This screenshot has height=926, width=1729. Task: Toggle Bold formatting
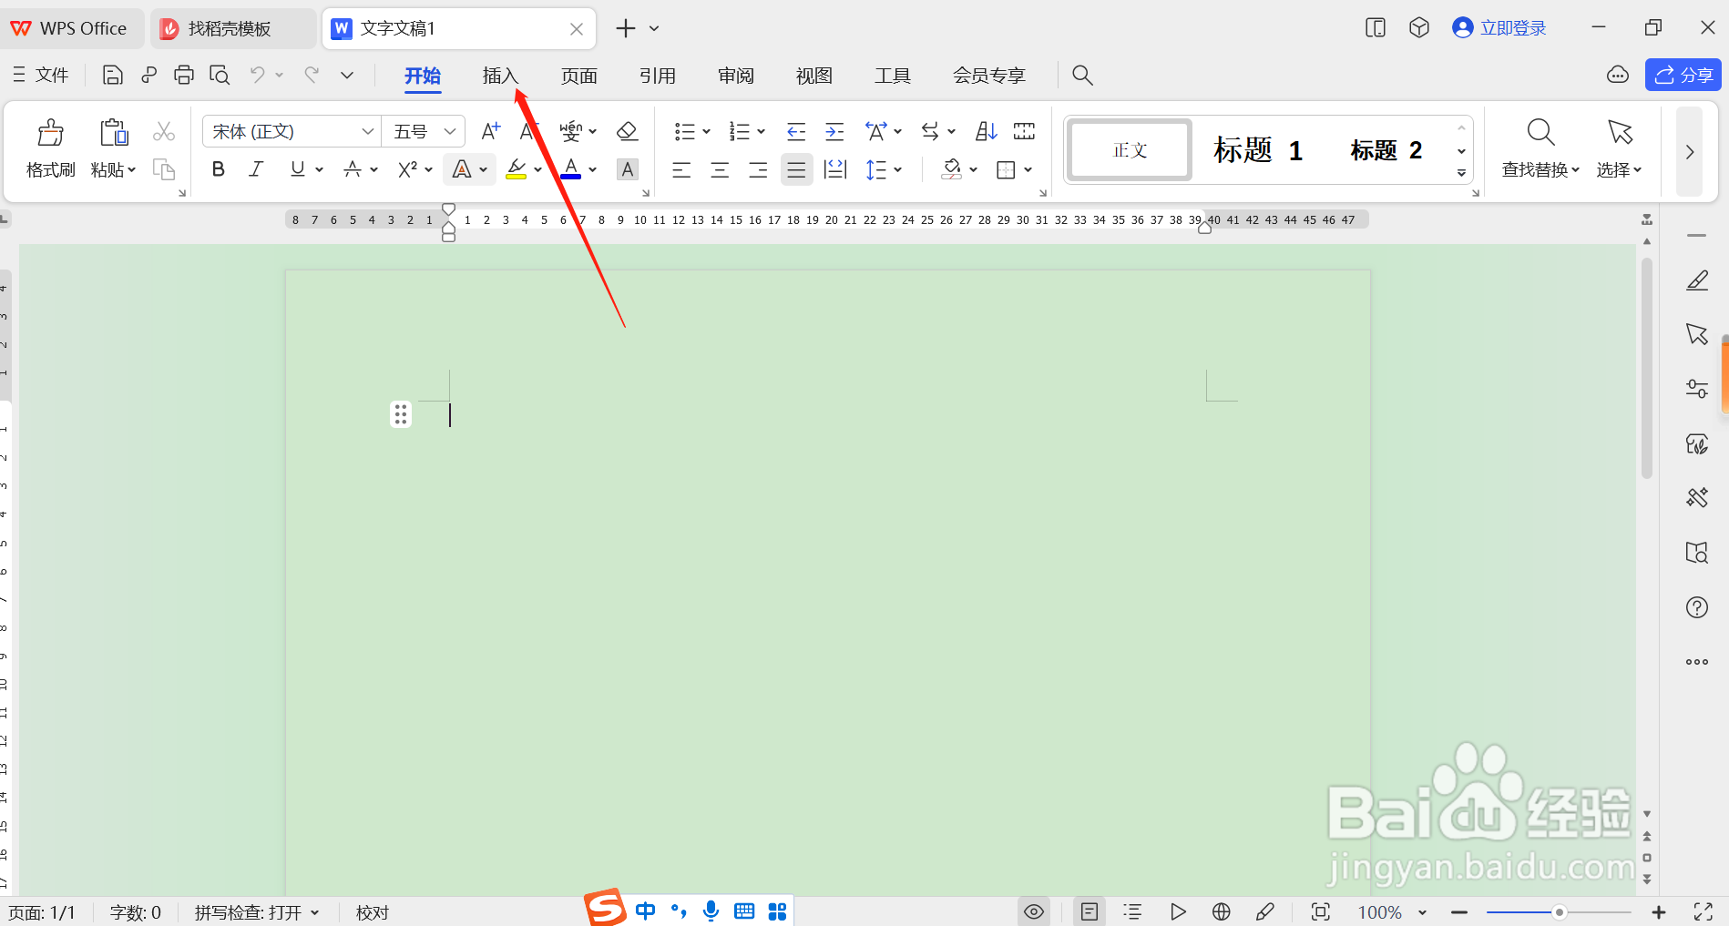pos(219,169)
